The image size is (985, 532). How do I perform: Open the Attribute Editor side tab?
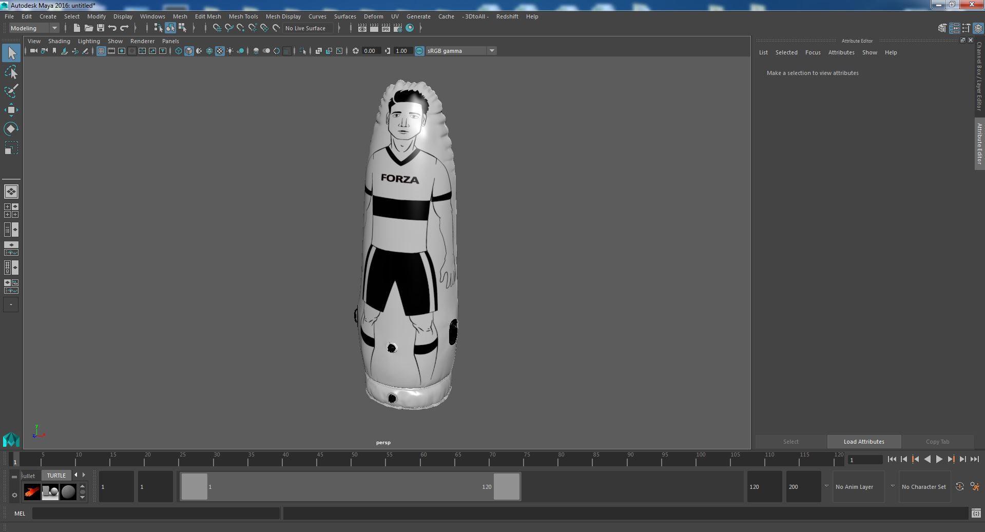point(979,144)
